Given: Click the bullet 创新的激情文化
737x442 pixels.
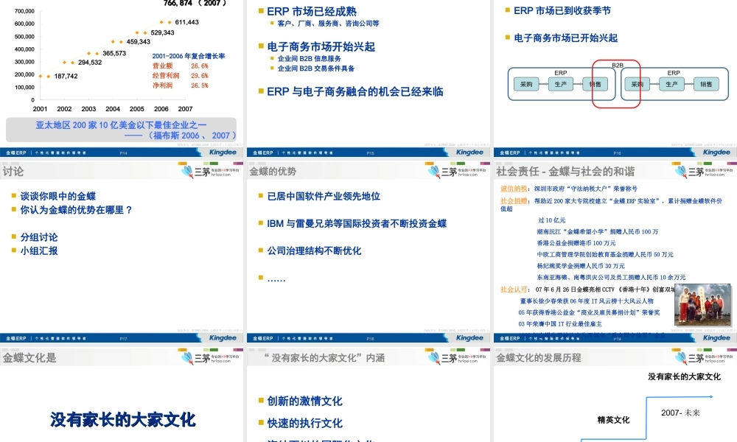Looking at the screenshot, I should pyautogui.click(x=304, y=401).
